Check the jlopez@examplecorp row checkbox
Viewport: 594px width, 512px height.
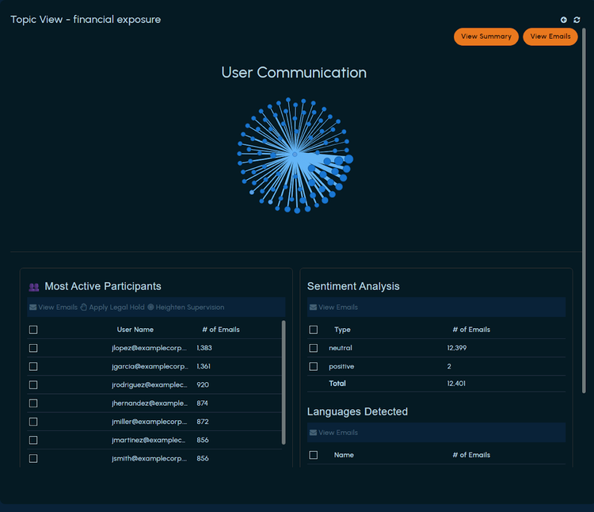click(x=33, y=348)
